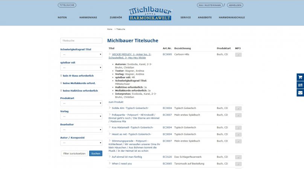Open the shopping cart side icon

300,77
